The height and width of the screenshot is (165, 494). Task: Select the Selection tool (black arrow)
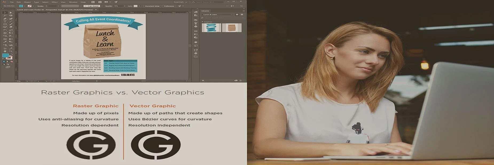5,13
